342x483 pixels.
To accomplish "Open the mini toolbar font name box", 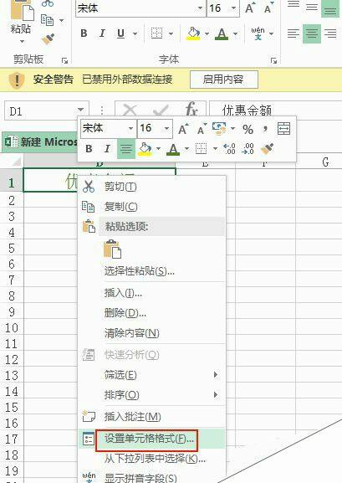I will (108, 128).
